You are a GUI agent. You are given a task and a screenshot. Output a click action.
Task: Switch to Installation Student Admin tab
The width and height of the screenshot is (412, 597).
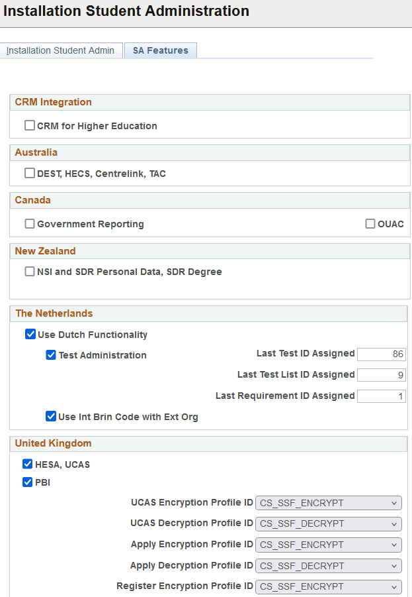click(x=60, y=50)
